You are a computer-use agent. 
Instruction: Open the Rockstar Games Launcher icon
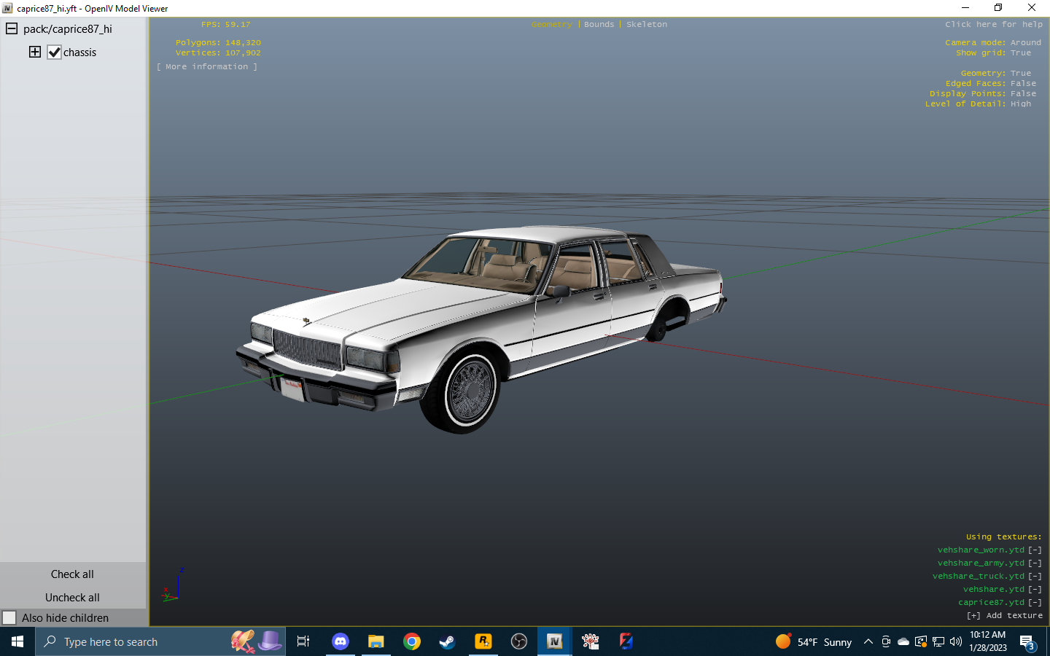(x=483, y=642)
